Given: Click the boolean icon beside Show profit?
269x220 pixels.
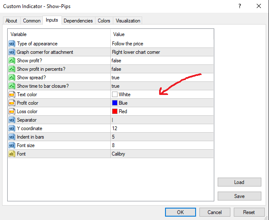Looking at the screenshot, I should coord(12,61).
